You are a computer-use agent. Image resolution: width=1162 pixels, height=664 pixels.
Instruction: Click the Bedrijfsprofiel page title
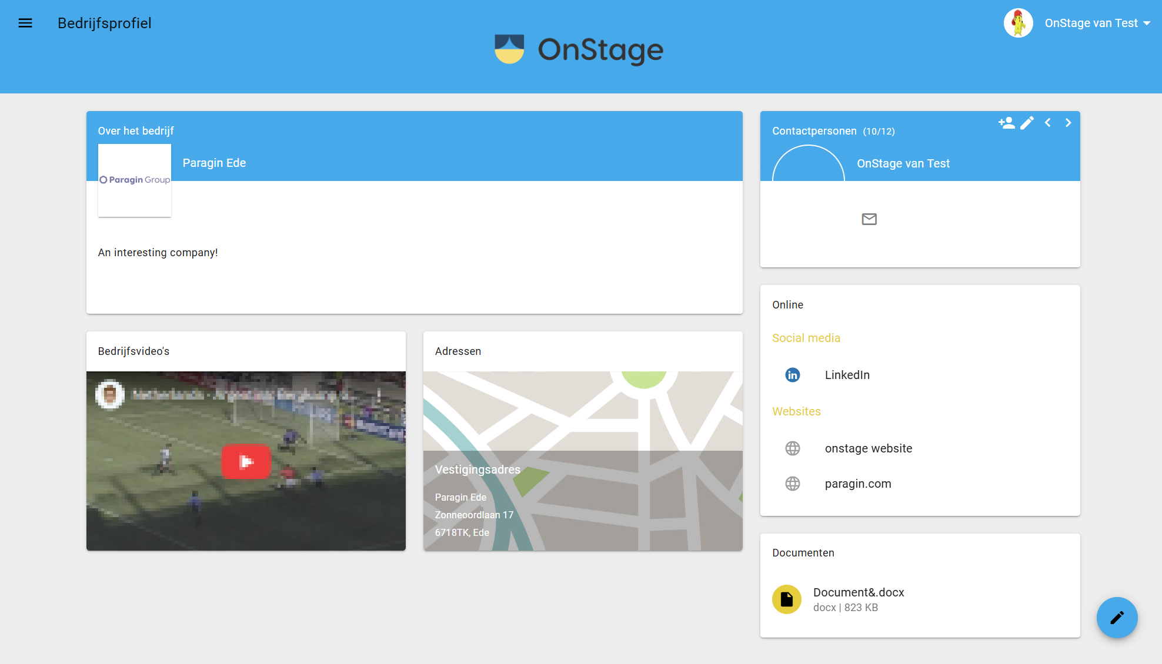point(104,24)
